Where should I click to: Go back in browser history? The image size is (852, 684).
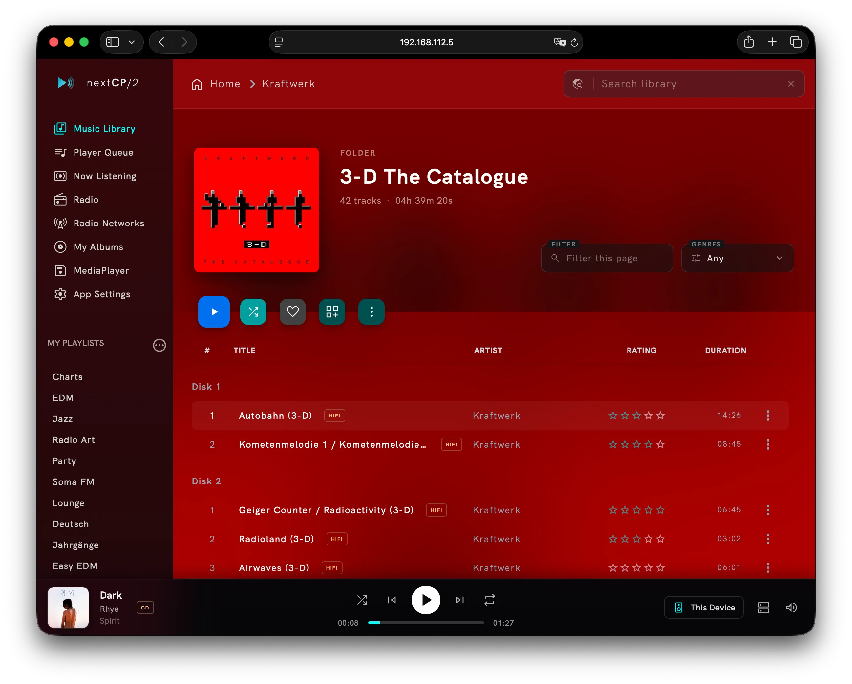[161, 42]
